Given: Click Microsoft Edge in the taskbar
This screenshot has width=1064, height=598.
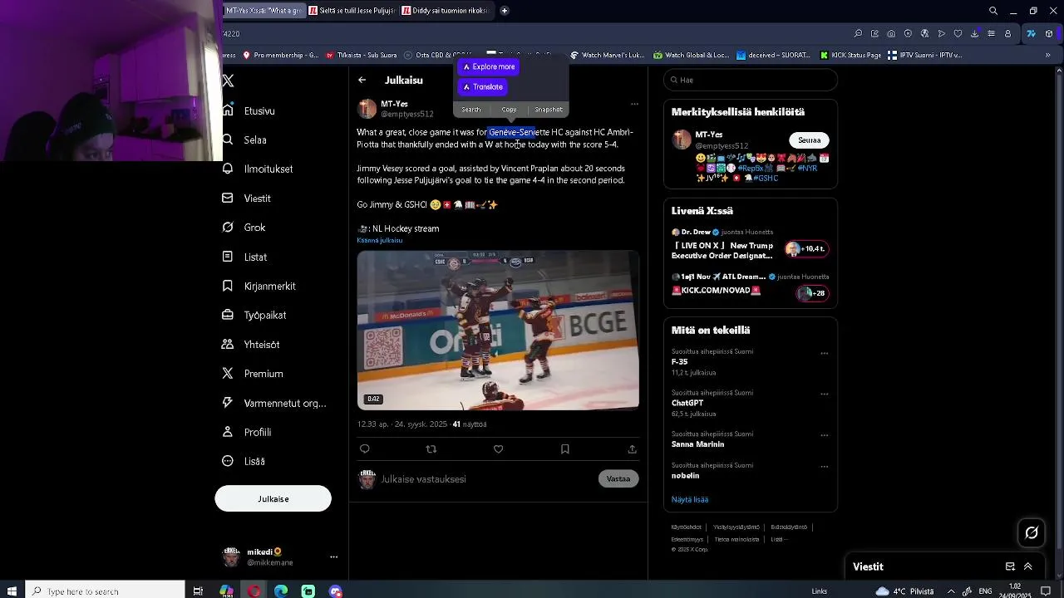Looking at the screenshot, I should click(281, 591).
